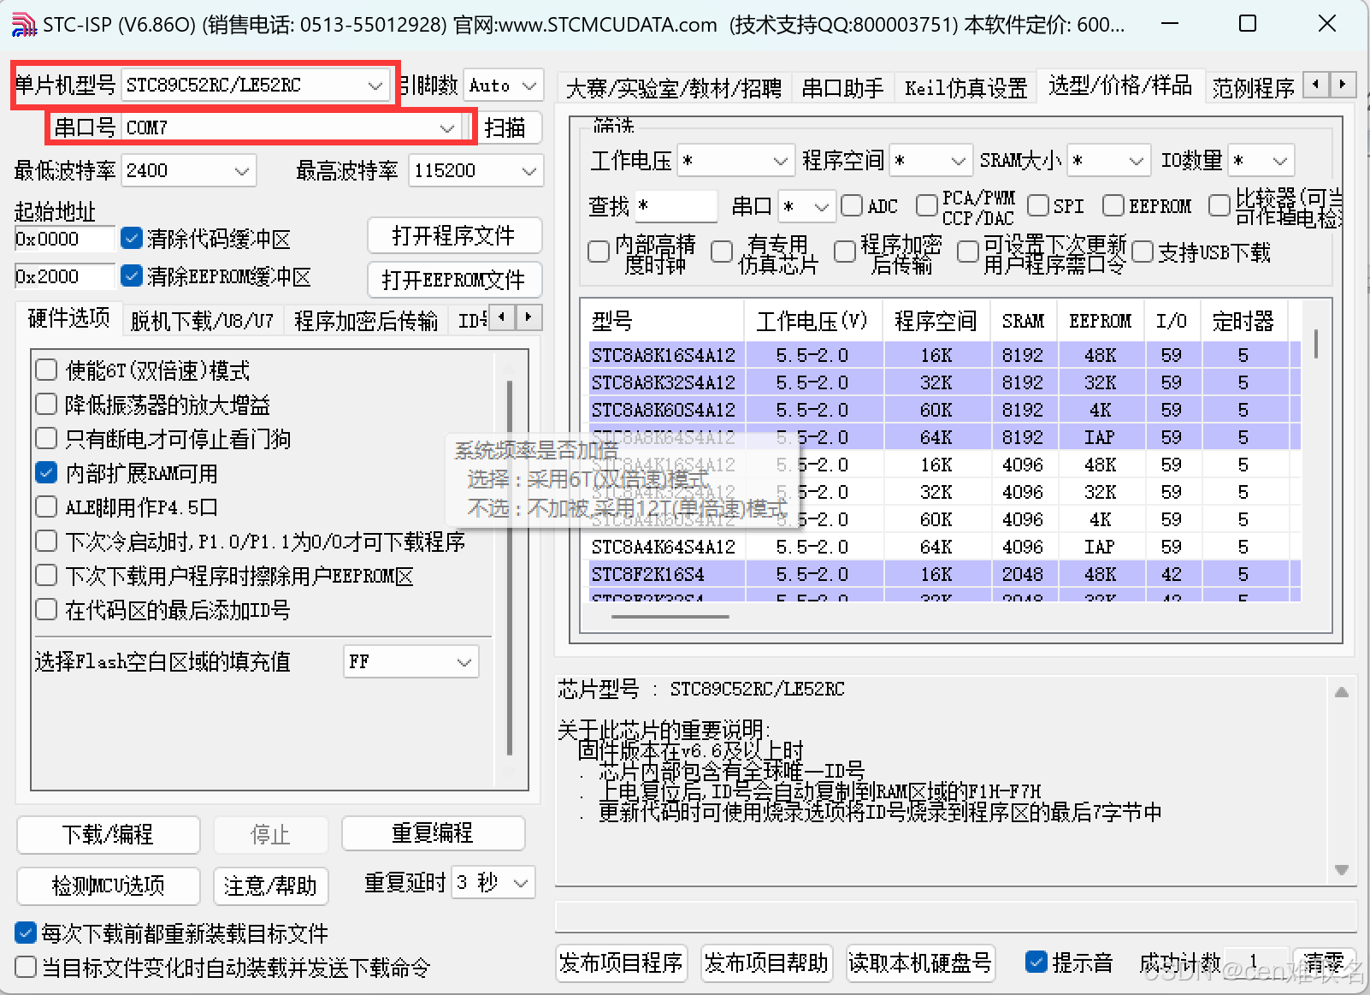Open maximum baud rate 115200 dropdown
Viewport: 1370px width, 995px height.
point(475,170)
